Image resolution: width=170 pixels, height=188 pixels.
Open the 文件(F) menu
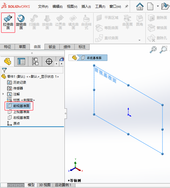pyautogui.click(x=43, y=6)
